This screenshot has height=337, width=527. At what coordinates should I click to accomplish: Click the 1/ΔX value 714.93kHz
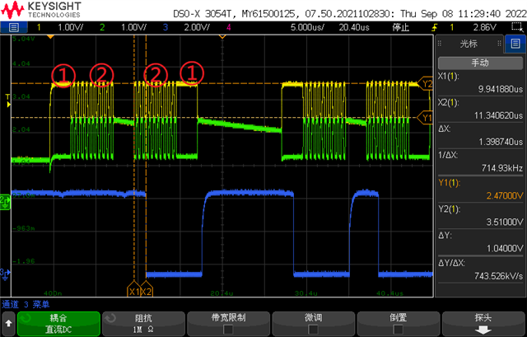click(x=502, y=168)
